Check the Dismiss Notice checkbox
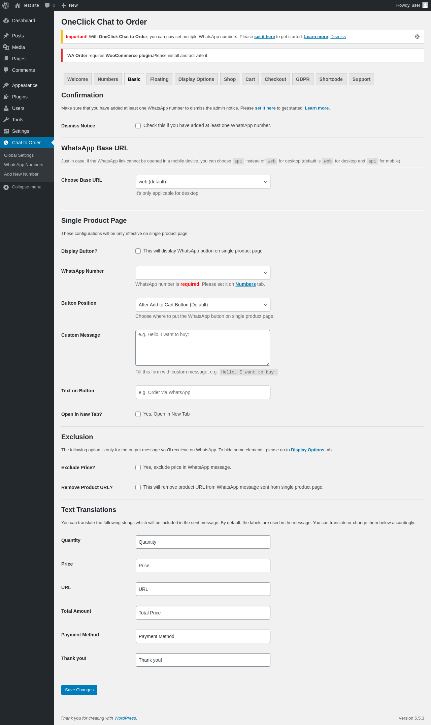The image size is (431, 725). point(138,126)
